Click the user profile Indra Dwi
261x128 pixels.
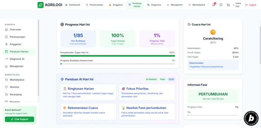click(237, 5)
